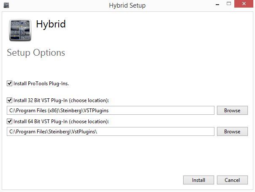This screenshot has width=255, height=192.
Task: Uncheck the Install ProTools Plug-Ins checkbox
Action: (x=10, y=84)
